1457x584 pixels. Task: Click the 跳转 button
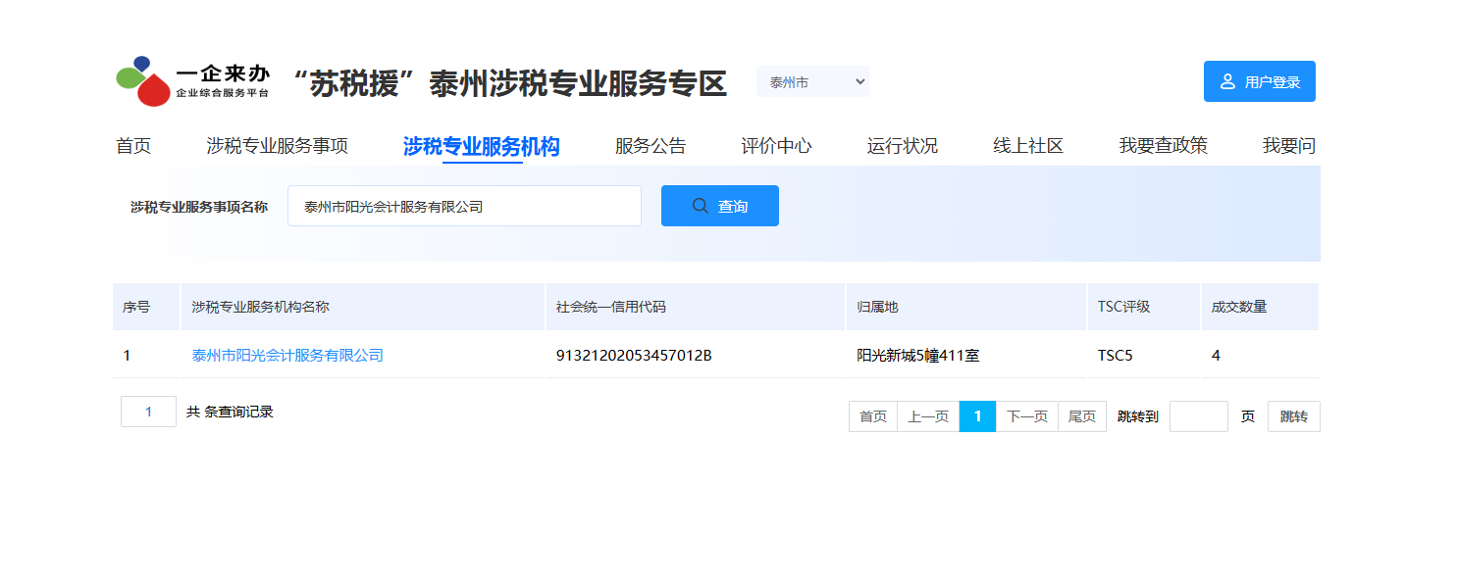(x=1294, y=416)
